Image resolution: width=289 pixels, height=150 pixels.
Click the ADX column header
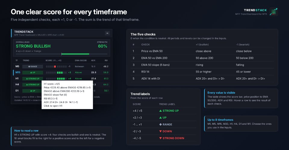93,61
